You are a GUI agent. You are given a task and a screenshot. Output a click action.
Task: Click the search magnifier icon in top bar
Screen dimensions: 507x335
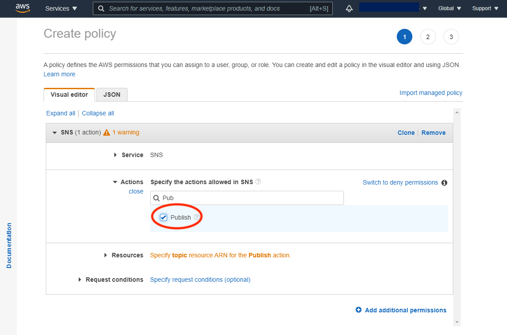coord(101,8)
